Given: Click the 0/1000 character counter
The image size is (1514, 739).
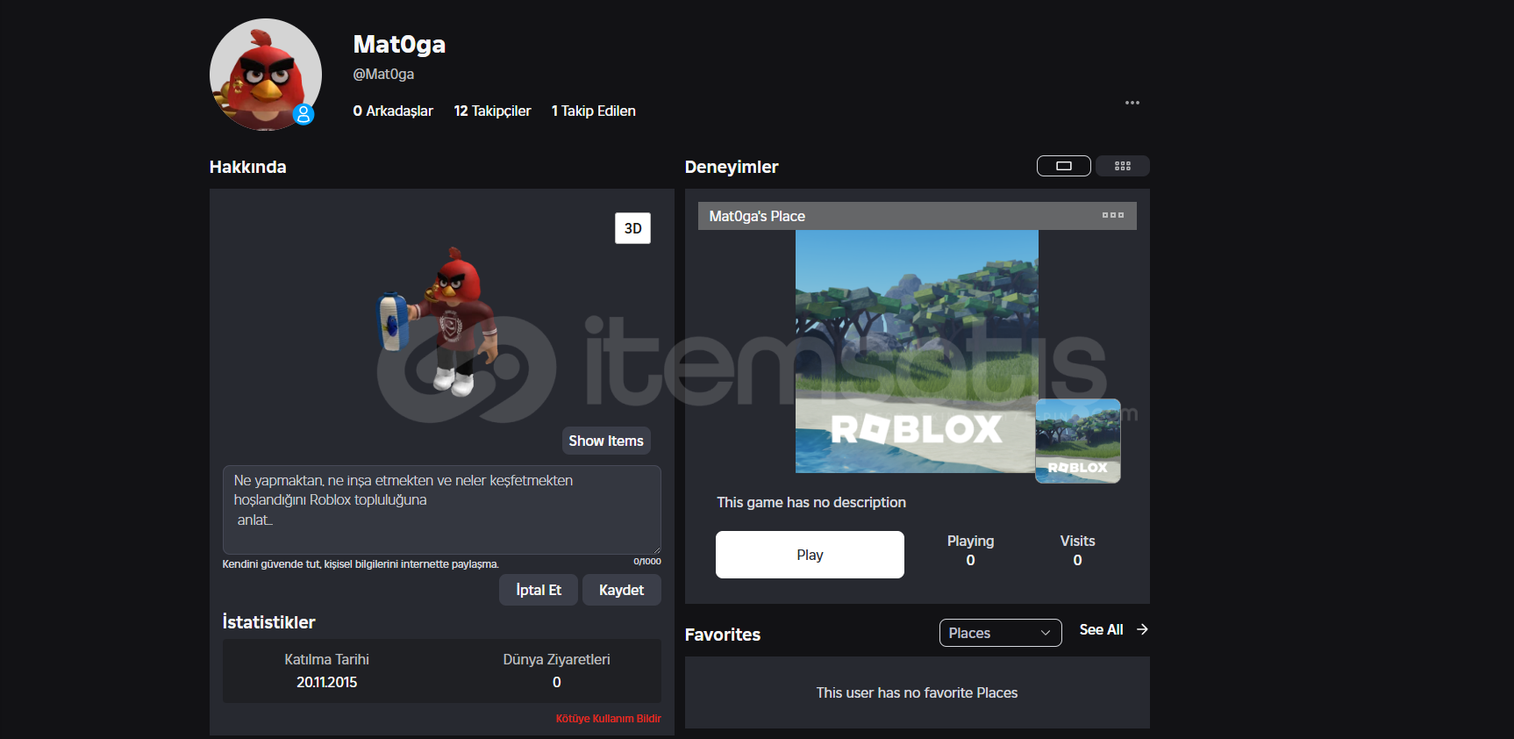Looking at the screenshot, I should (x=647, y=562).
